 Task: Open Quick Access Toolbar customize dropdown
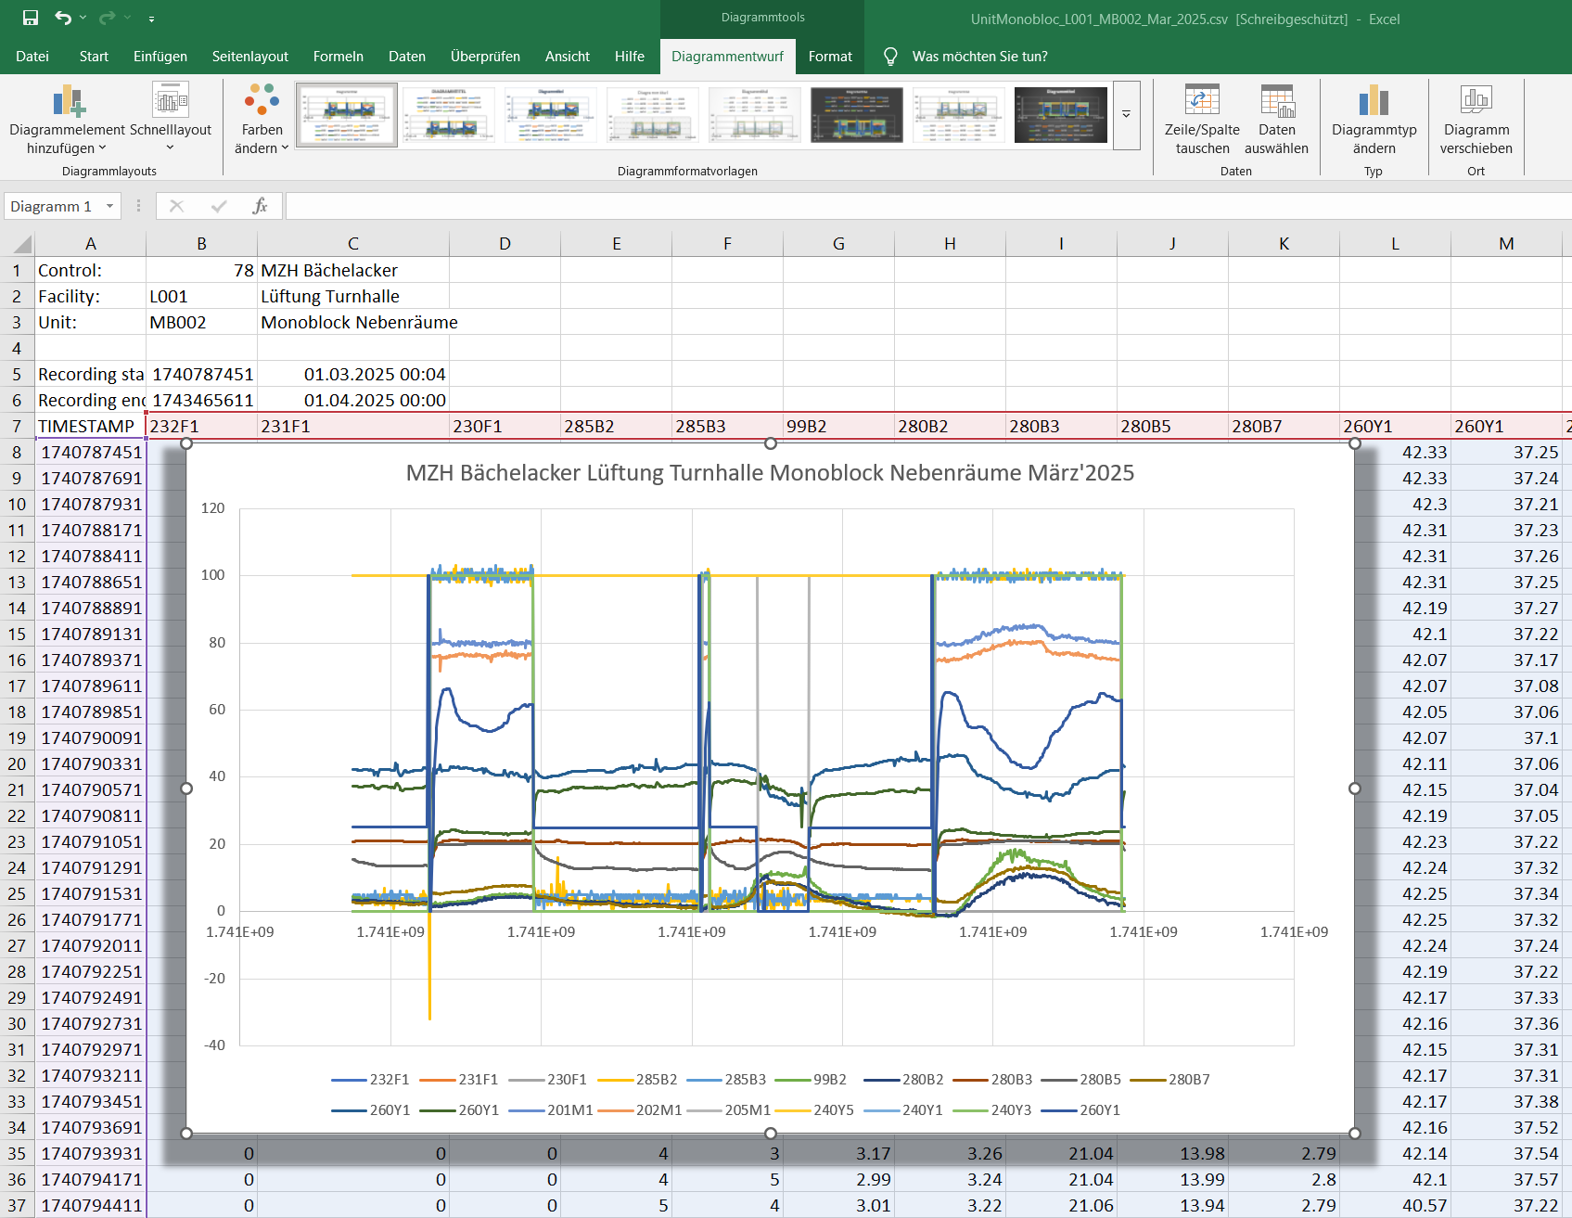point(151,19)
